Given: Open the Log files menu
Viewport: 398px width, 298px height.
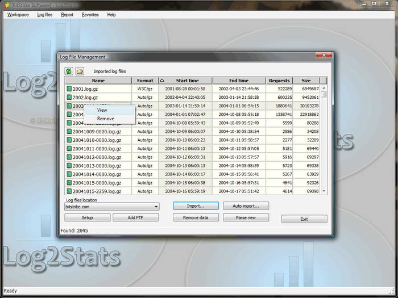Looking at the screenshot, I should click(x=45, y=15).
